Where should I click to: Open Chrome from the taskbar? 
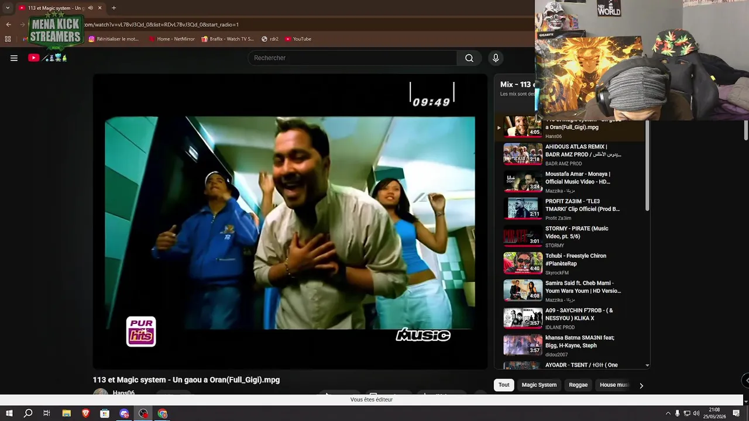click(x=163, y=413)
